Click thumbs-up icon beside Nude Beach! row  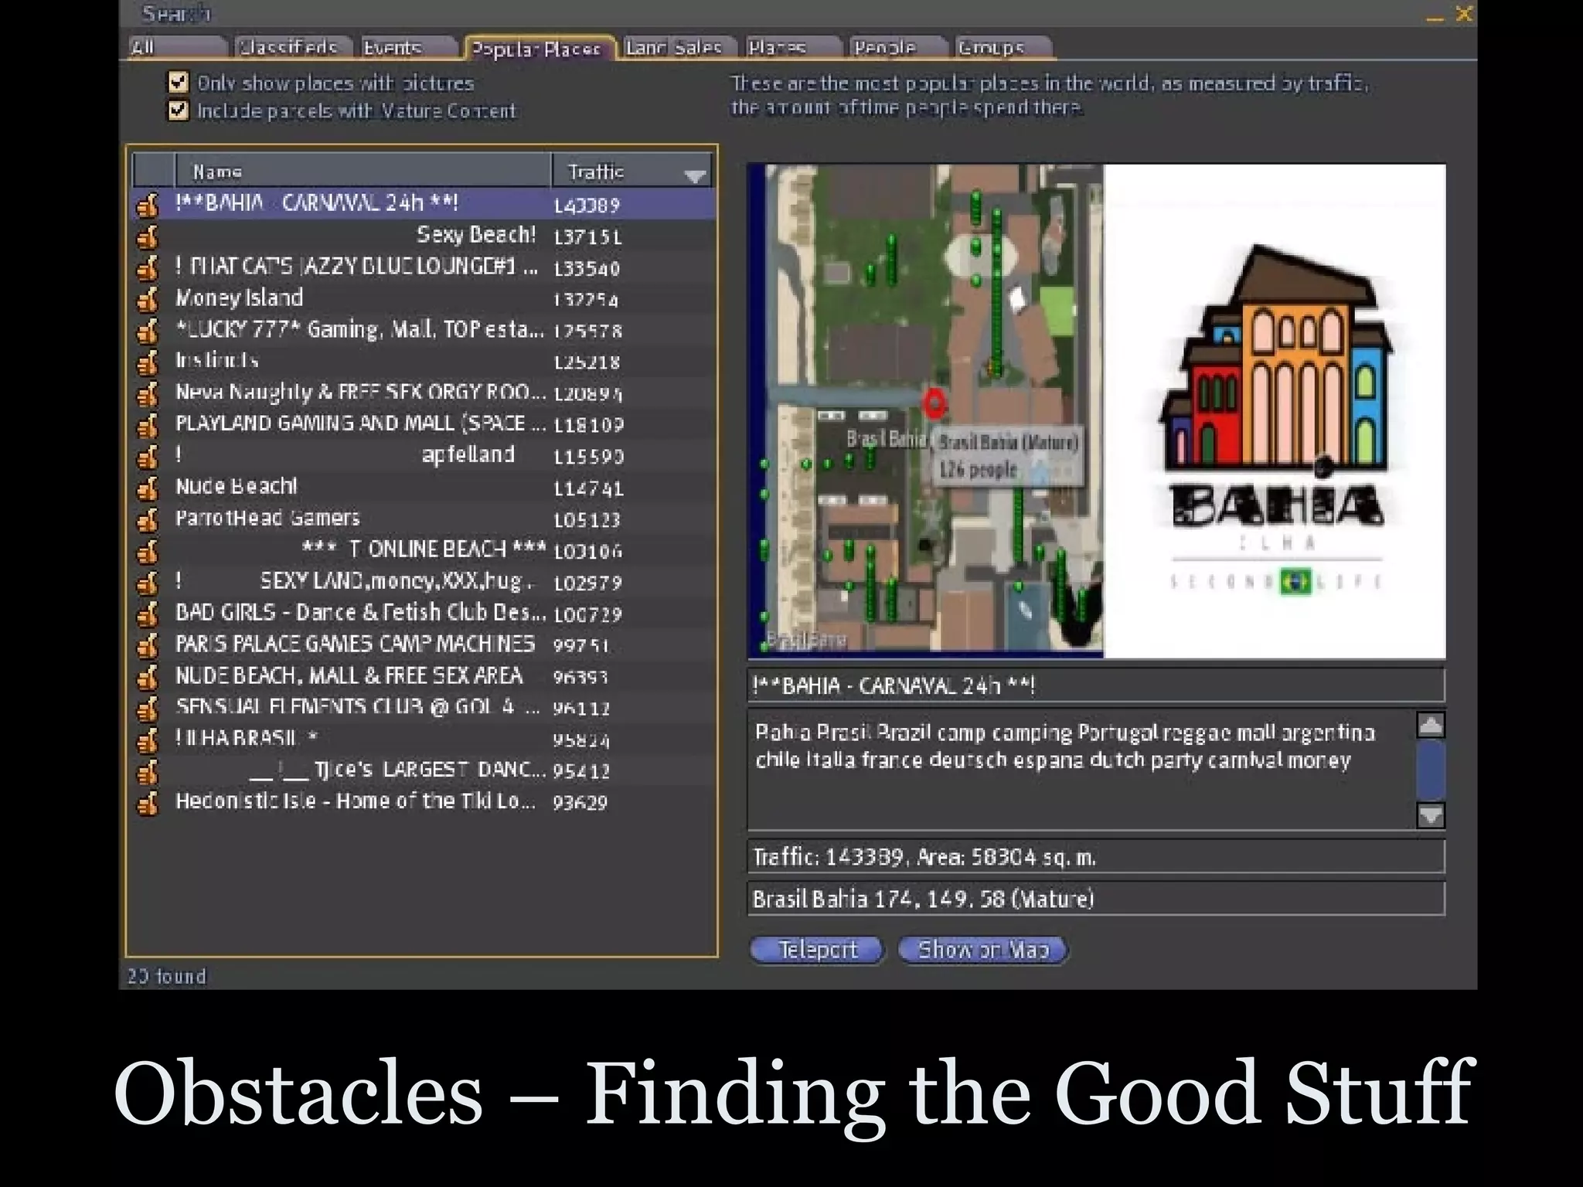[x=148, y=488]
